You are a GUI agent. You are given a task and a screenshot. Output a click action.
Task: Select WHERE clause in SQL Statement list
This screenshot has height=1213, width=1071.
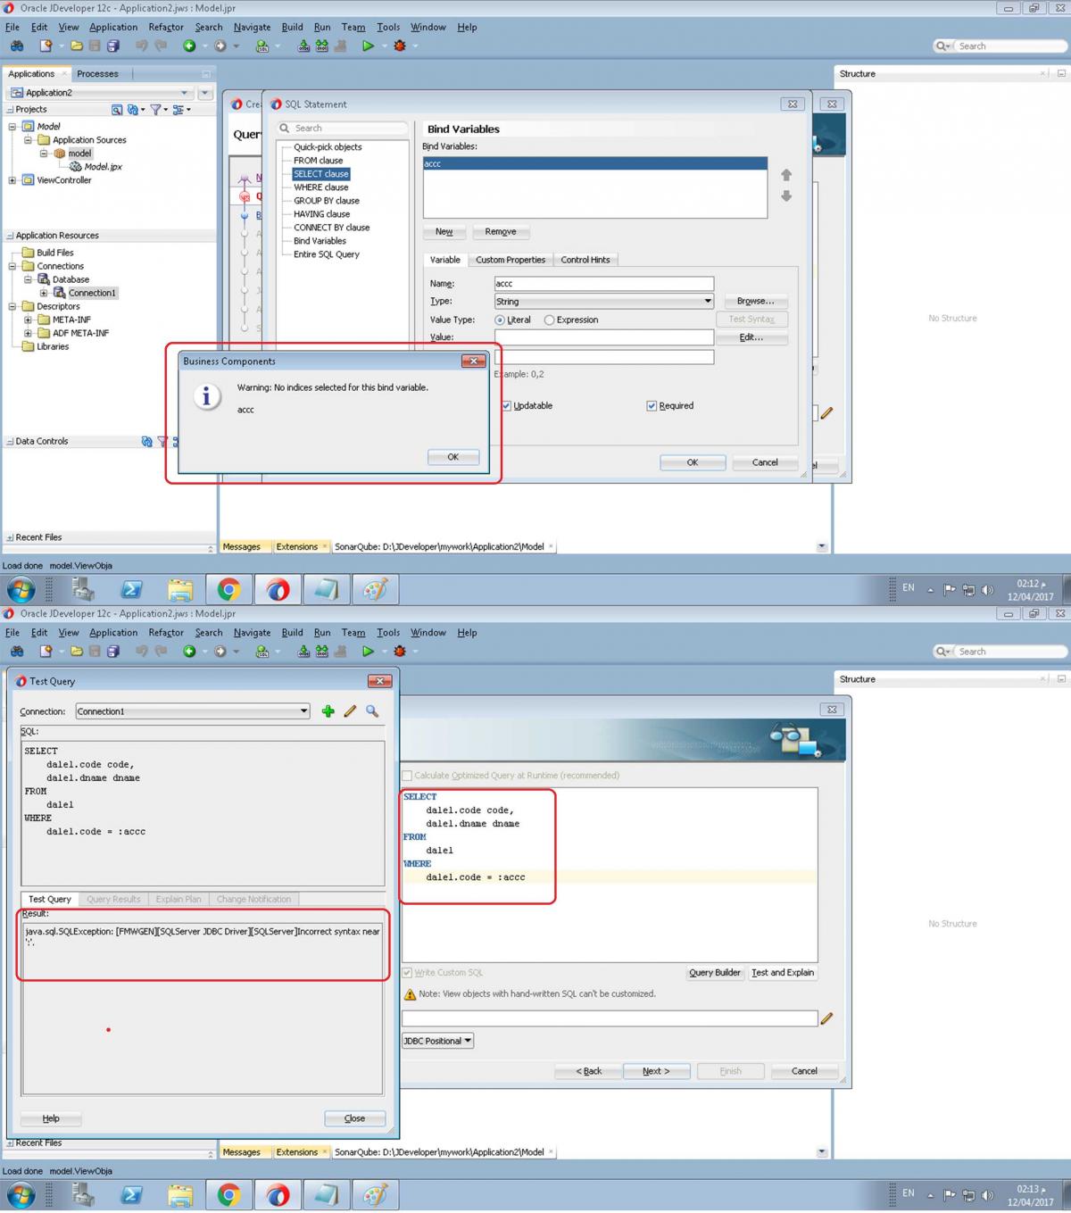tap(320, 187)
